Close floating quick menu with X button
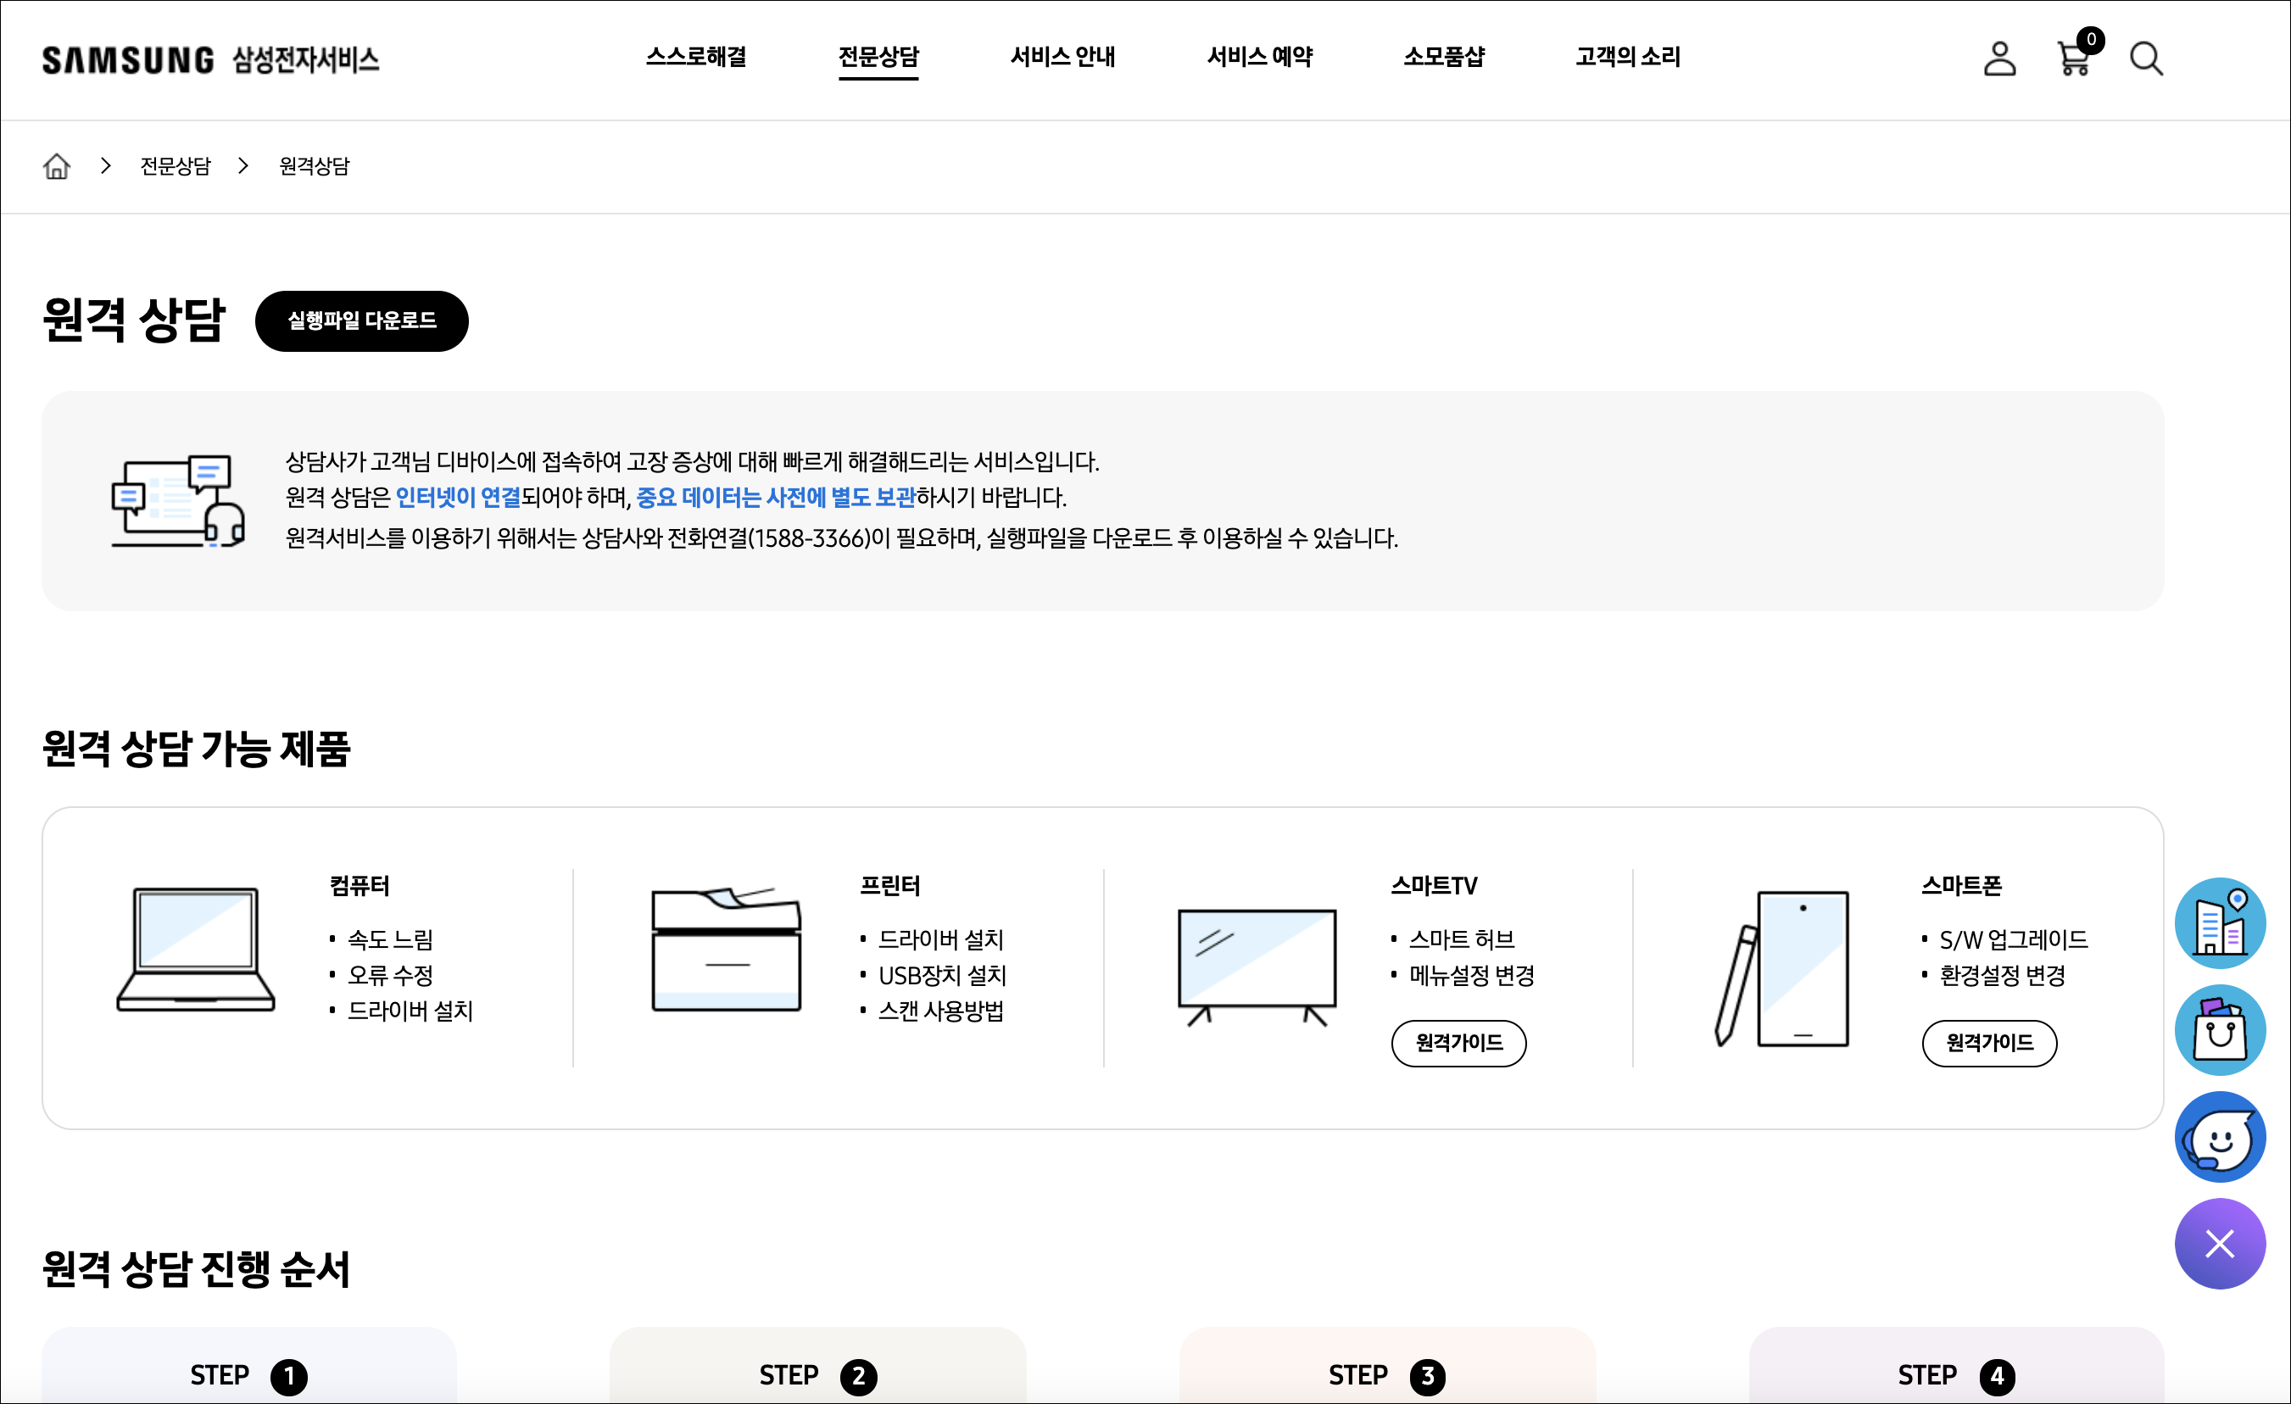 [x=2220, y=1244]
